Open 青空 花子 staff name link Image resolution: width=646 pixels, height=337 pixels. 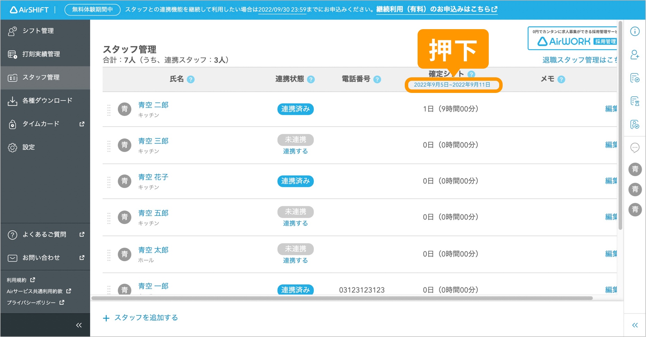coord(153,177)
